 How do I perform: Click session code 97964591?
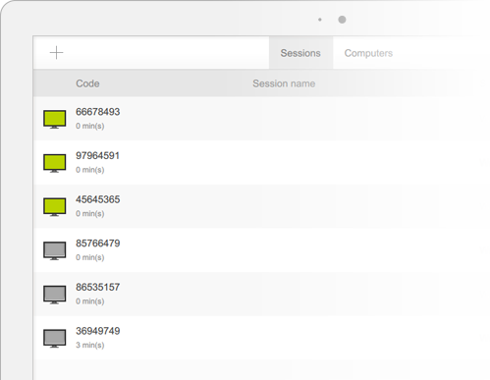click(97, 156)
